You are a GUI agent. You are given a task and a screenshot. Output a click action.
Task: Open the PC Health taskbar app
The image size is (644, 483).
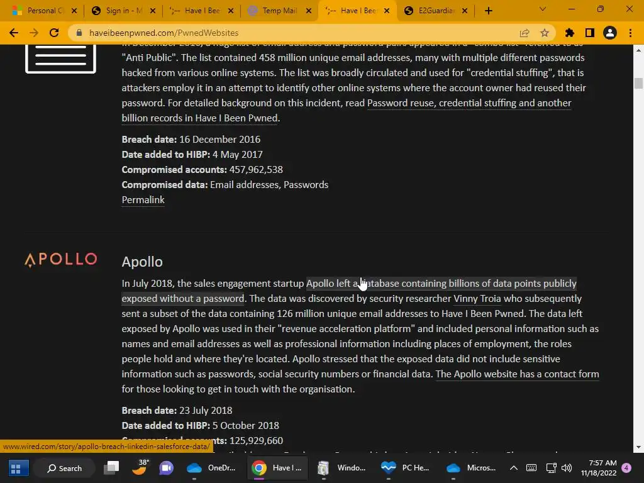(x=407, y=468)
